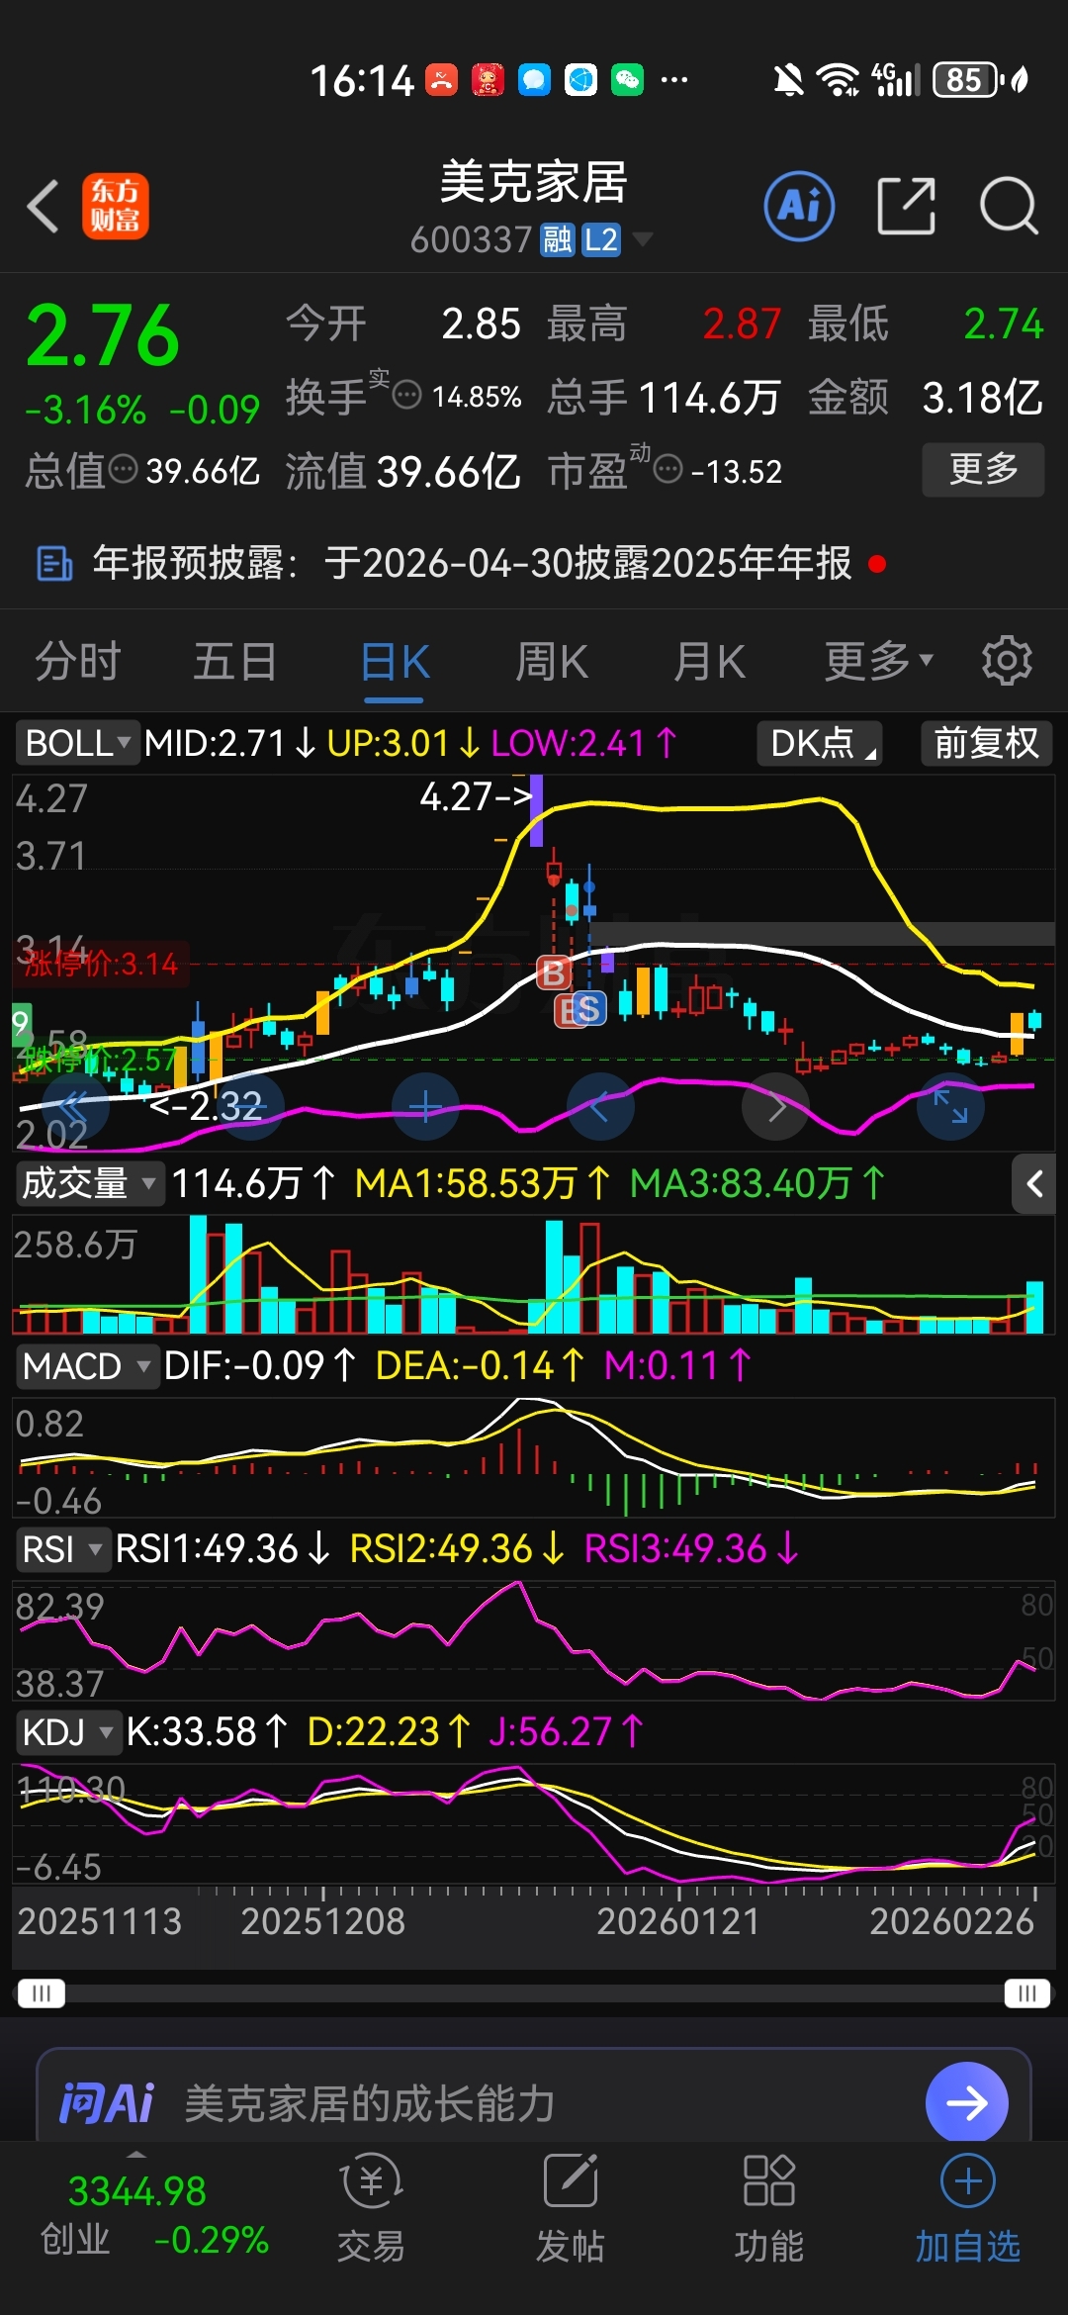Add stock via 加自选 icon
Viewport: 1068px width, 2315px height.
pyautogui.click(x=967, y=2208)
